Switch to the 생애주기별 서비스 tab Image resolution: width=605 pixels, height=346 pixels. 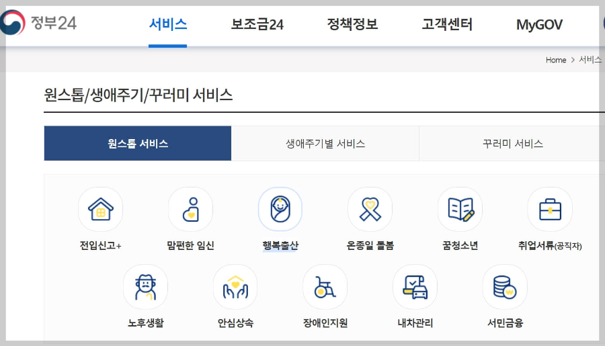[325, 143]
